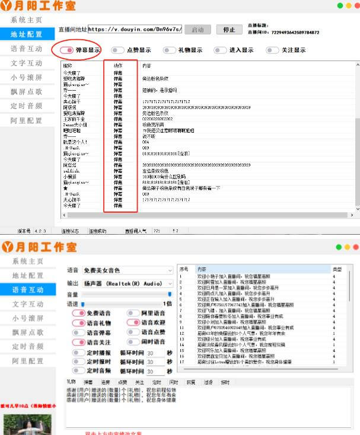Open 定时音频 in the 地址配置 window sidebar
This screenshot has height=435, width=360.
(27, 106)
